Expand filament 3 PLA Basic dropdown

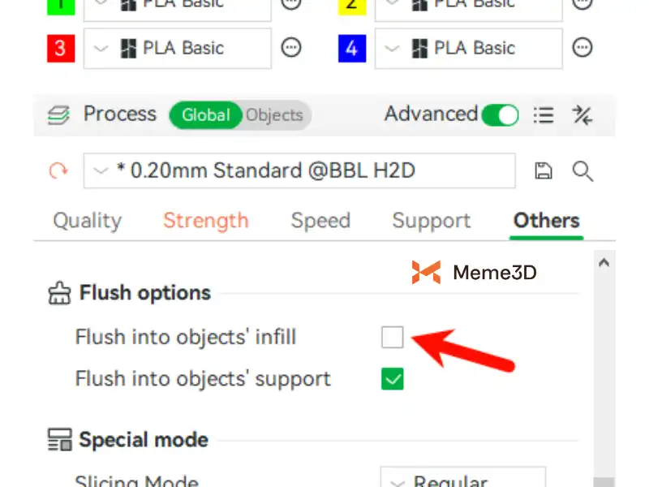click(x=177, y=48)
